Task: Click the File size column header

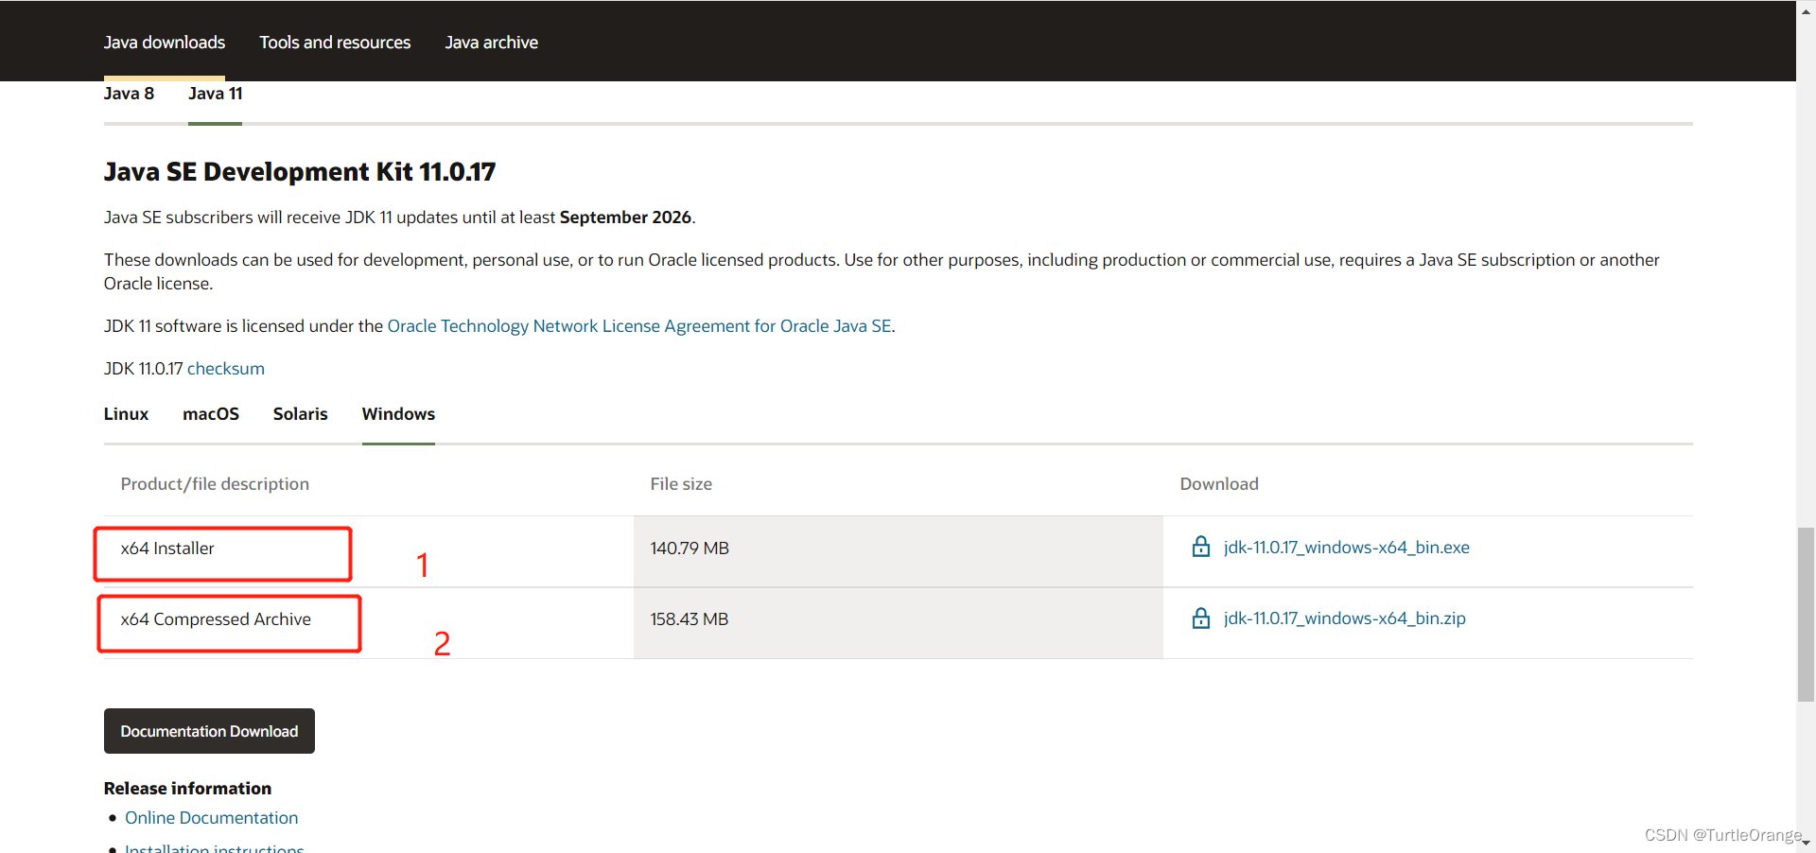Action: pyautogui.click(x=681, y=484)
